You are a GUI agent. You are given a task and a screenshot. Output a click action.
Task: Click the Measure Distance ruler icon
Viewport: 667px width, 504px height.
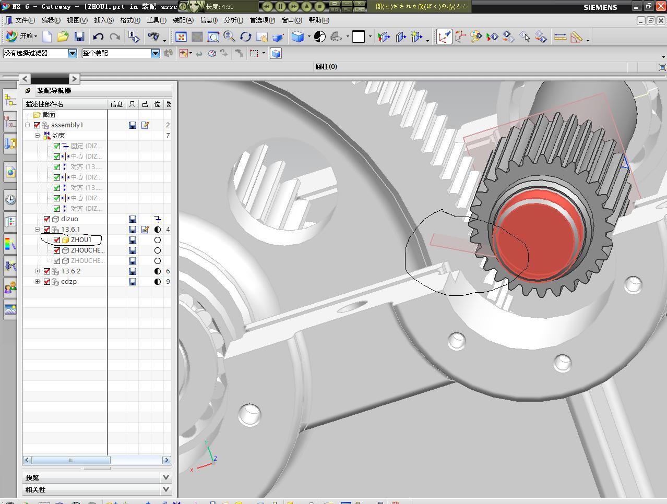(x=560, y=37)
